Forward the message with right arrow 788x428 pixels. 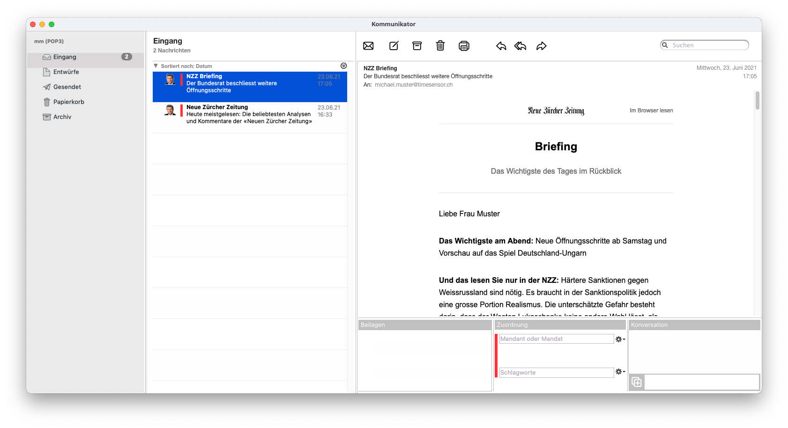(542, 46)
